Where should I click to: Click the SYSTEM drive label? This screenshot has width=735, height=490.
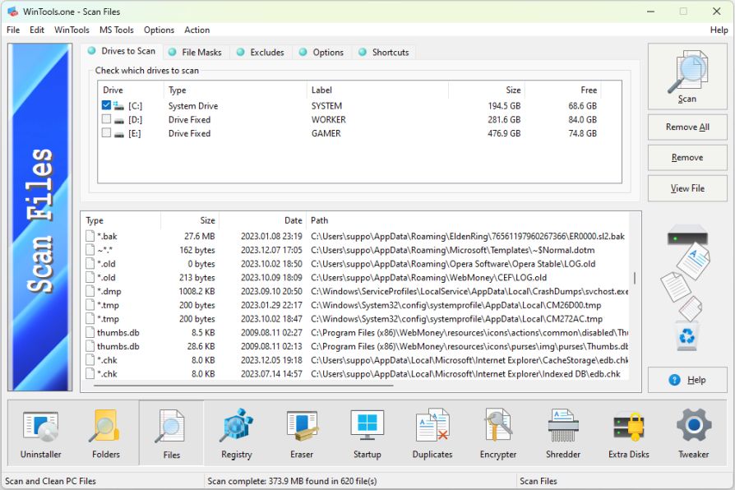(326, 106)
